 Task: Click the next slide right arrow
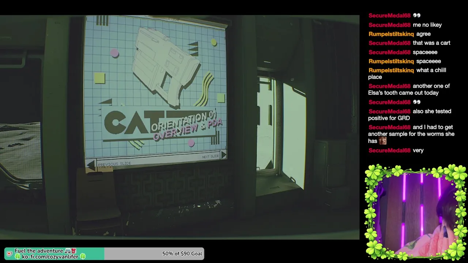tap(223, 155)
